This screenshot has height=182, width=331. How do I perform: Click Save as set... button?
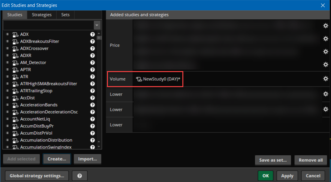273,160
